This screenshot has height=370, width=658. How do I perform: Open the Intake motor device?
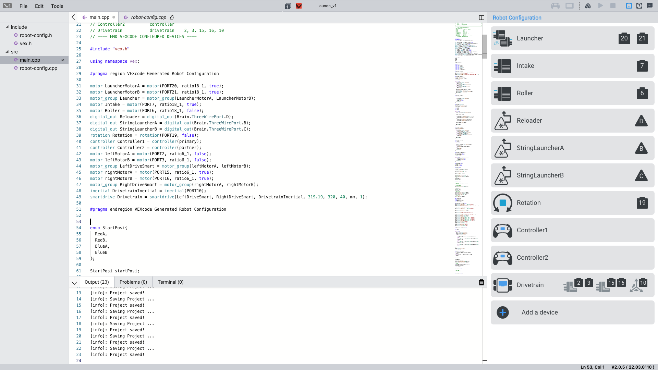click(572, 66)
